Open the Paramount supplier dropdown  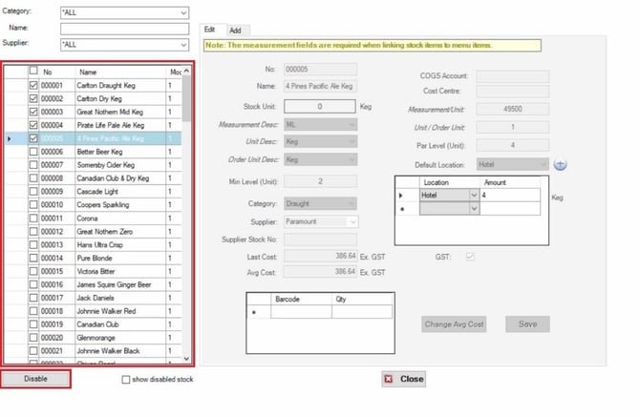click(x=353, y=221)
